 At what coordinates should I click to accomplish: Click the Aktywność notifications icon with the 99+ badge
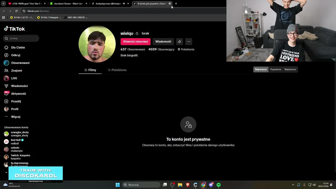click(7, 93)
